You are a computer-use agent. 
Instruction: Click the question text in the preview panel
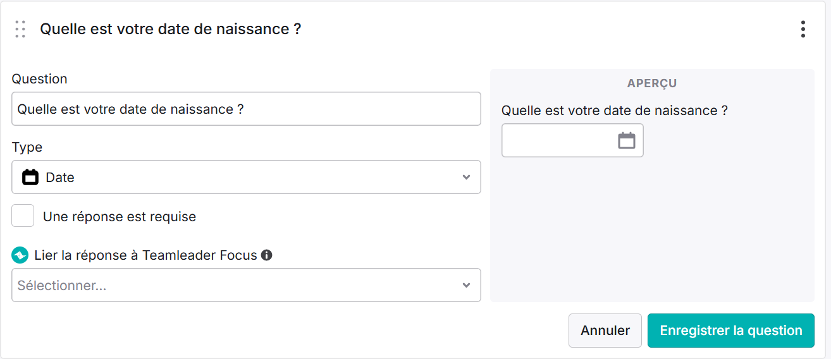pyautogui.click(x=615, y=111)
